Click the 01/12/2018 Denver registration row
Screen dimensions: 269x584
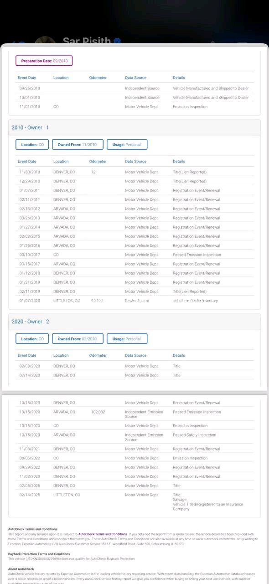coord(134,273)
